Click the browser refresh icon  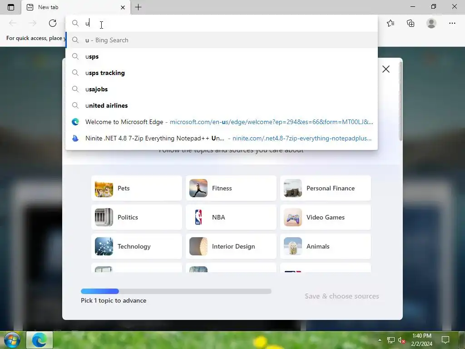(53, 23)
